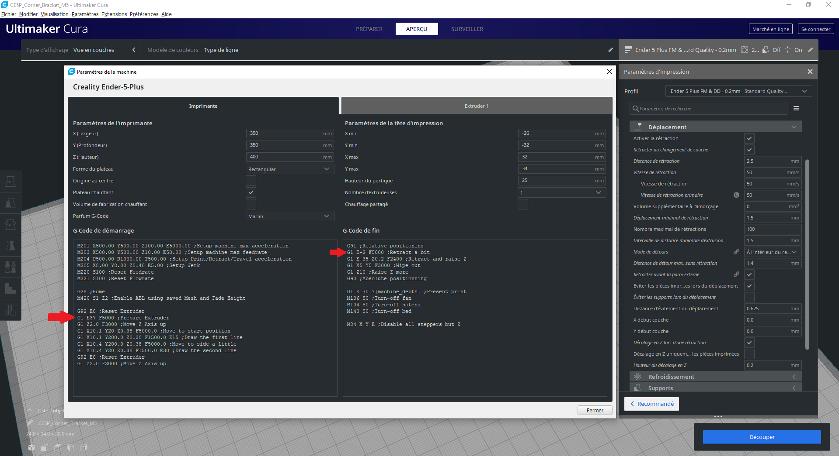839x456 pixels.
Task: Open the Profil dropdown
Action: pyautogui.click(x=738, y=91)
